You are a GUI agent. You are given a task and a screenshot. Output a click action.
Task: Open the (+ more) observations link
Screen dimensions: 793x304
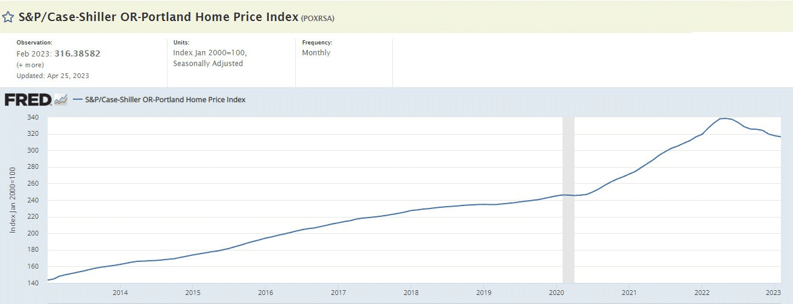[x=30, y=65]
